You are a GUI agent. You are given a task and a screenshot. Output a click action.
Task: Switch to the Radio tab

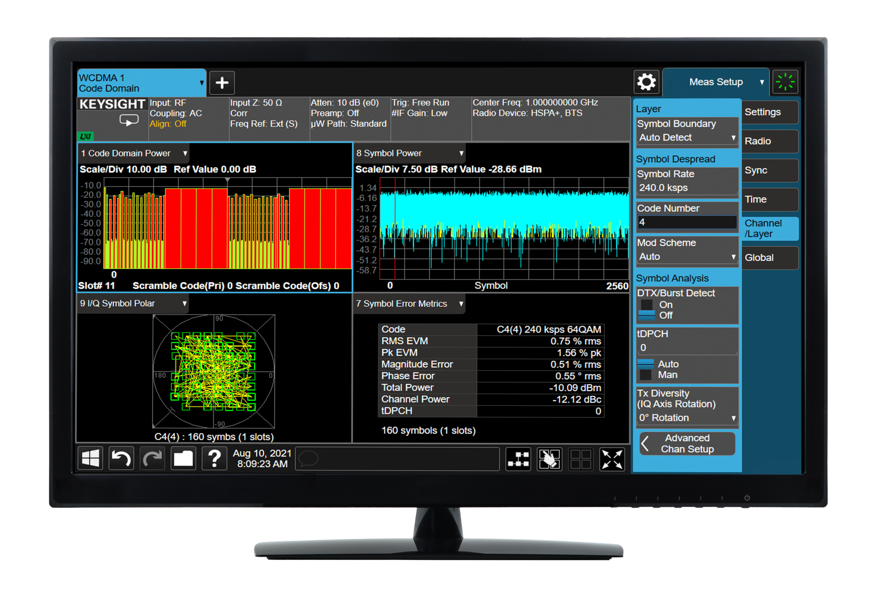770,141
